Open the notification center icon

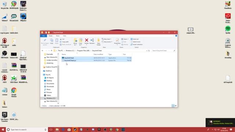click(231, 129)
